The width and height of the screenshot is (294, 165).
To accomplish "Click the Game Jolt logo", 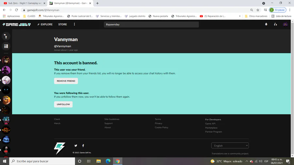I will [x=17, y=24].
